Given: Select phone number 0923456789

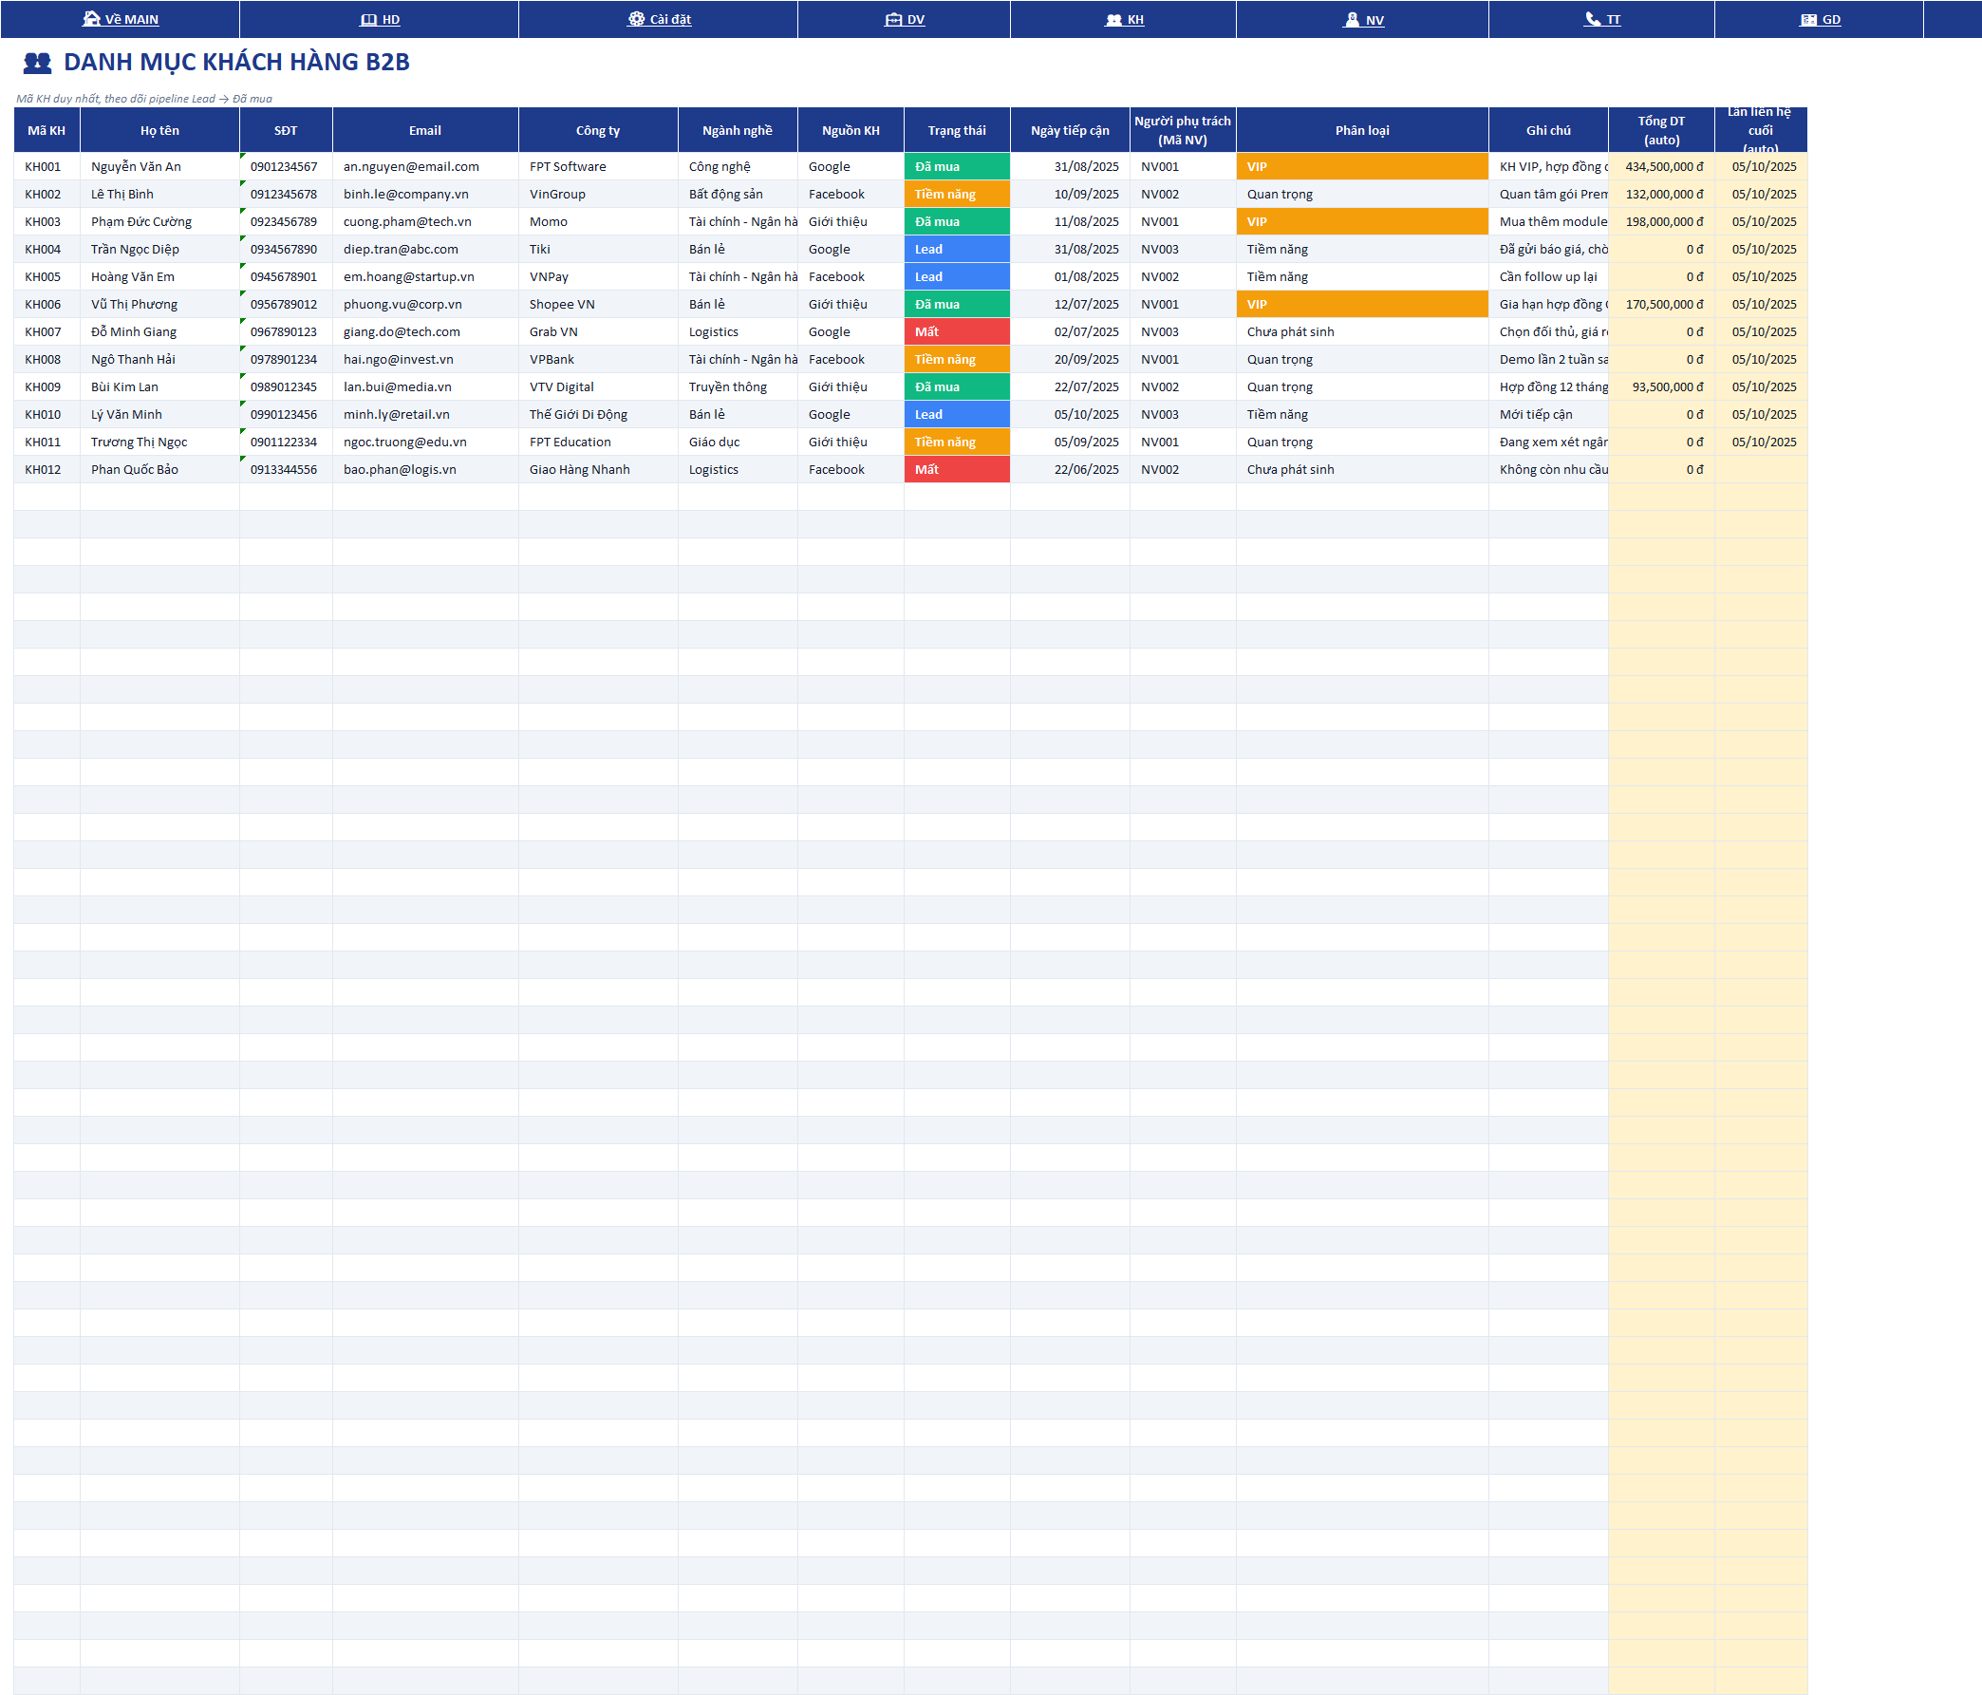Looking at the screenshot, I should coord(286,222).
